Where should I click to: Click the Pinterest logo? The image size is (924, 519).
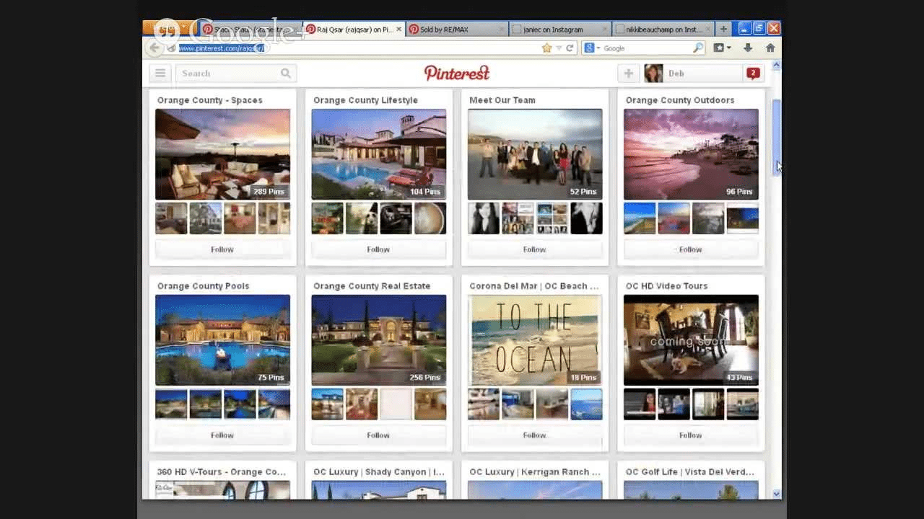click(457, 73)
